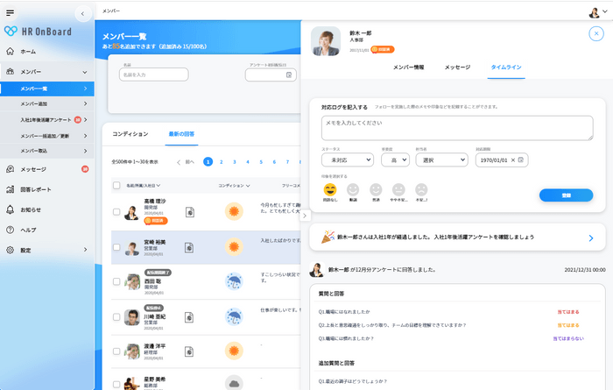Viewport: 613px width, 390px height.
Task: Go to page 3 of member list
Action: (x=235, y=161)
